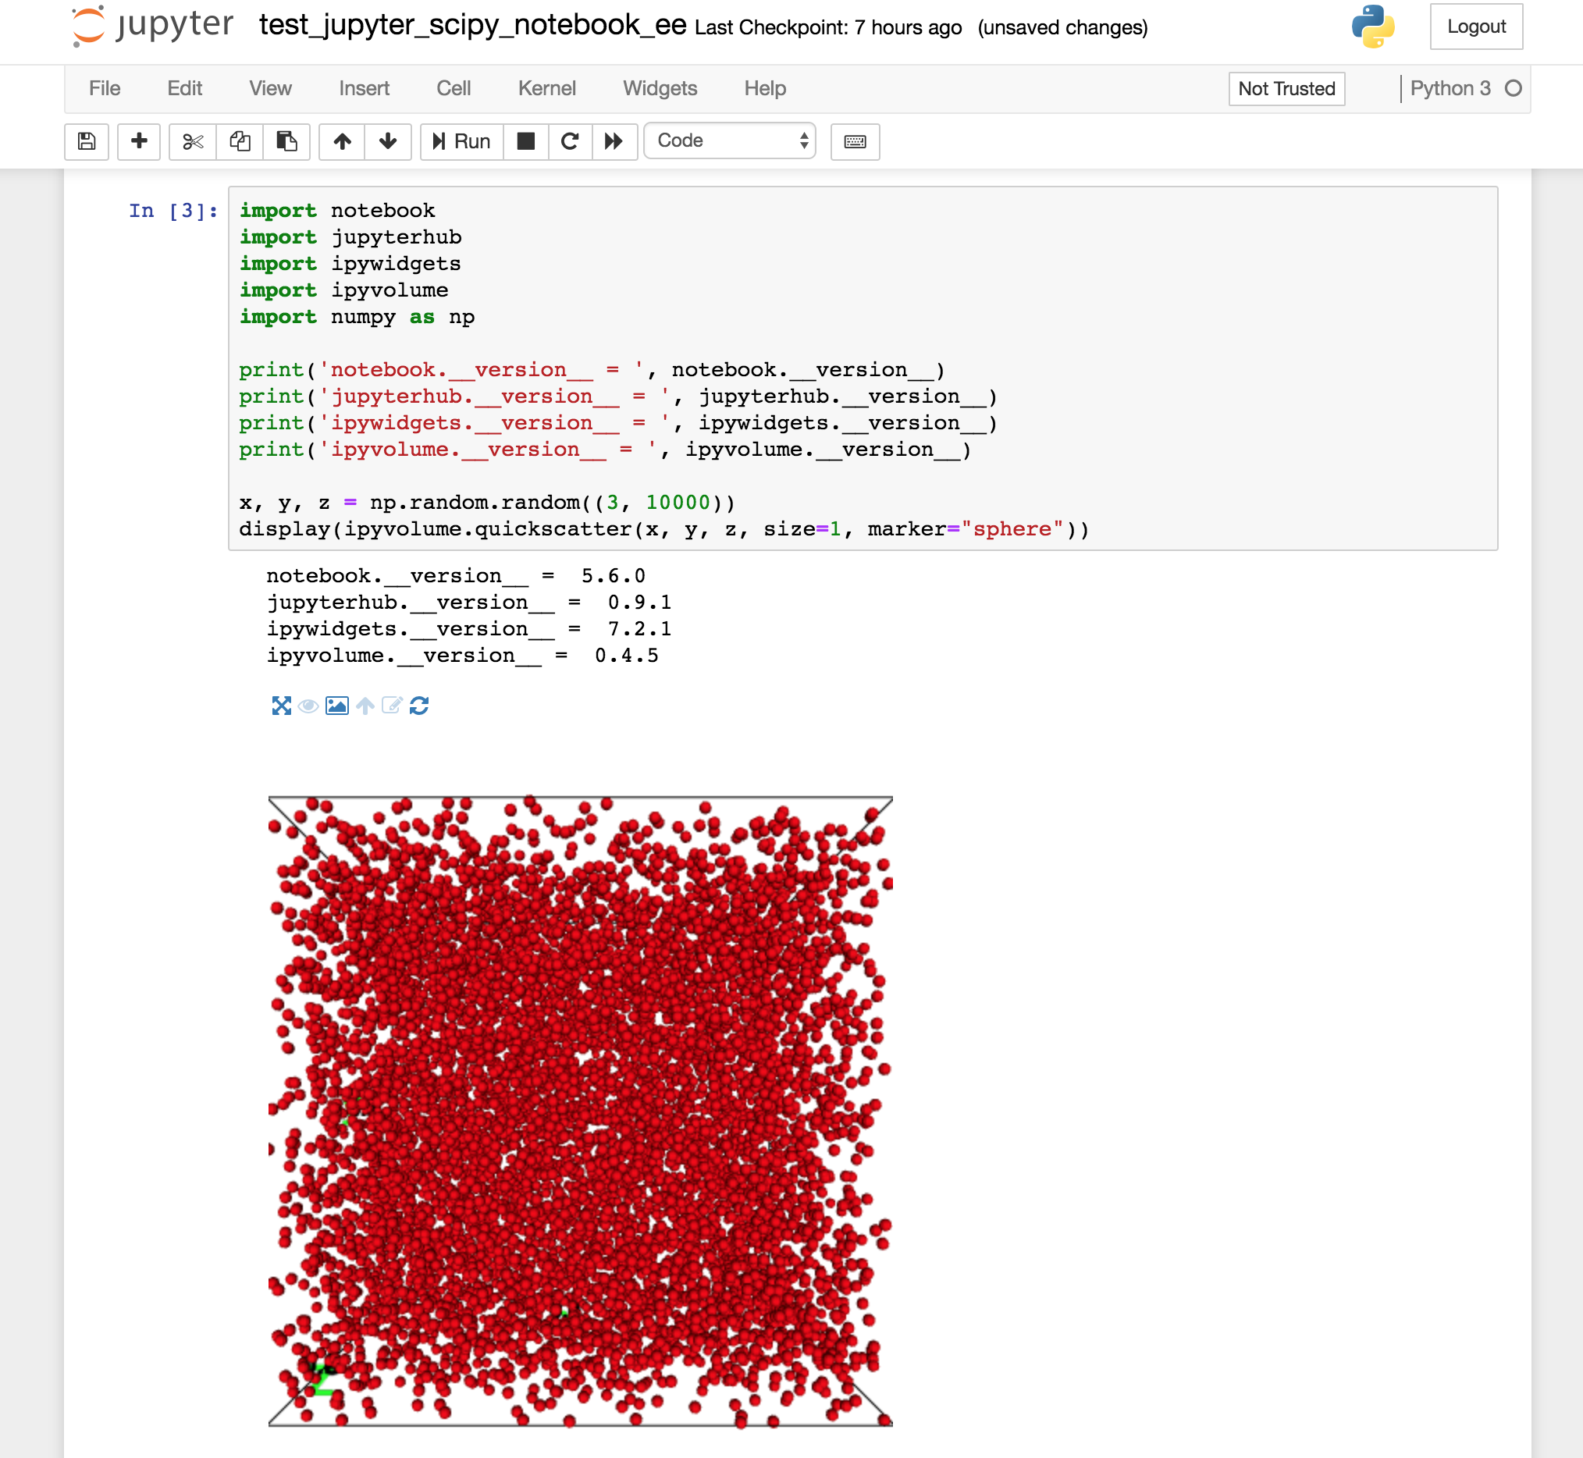The width and height of the screenshot is (1583, 1458).
Task: Click the Logout button
Action: pyautogui.click(x=1476, y=26)
